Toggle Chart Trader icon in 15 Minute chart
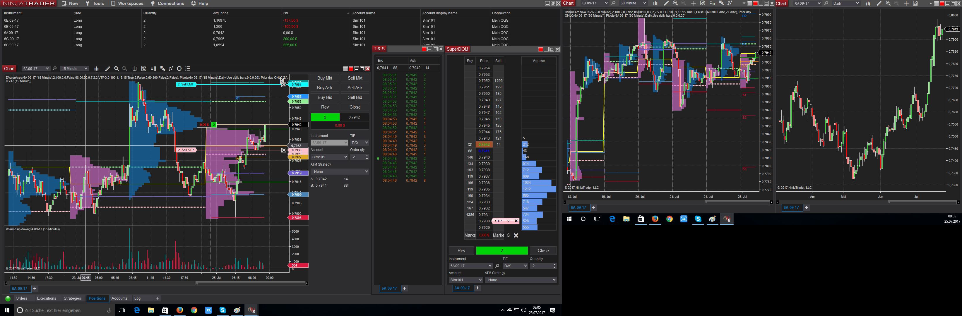Screen dimensions: 962x316 coord(153,69)
